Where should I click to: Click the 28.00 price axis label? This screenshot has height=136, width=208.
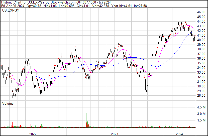point(201,96)
